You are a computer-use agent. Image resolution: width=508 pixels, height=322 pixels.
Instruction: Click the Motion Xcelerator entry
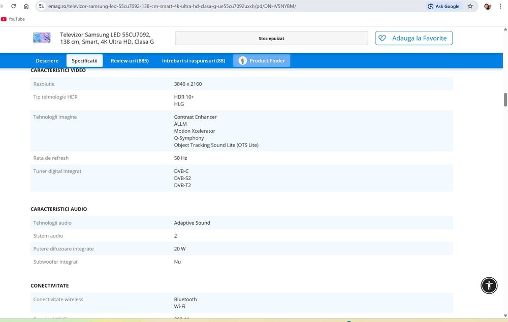195,131
